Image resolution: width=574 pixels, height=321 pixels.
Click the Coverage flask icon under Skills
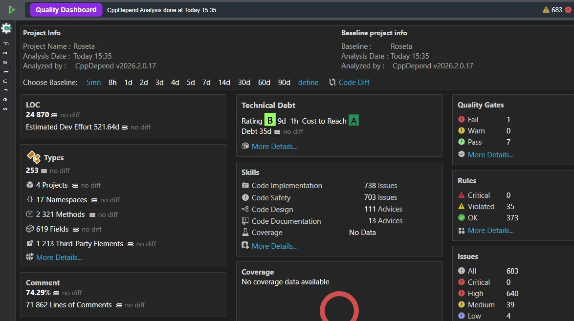coord(245,233)
